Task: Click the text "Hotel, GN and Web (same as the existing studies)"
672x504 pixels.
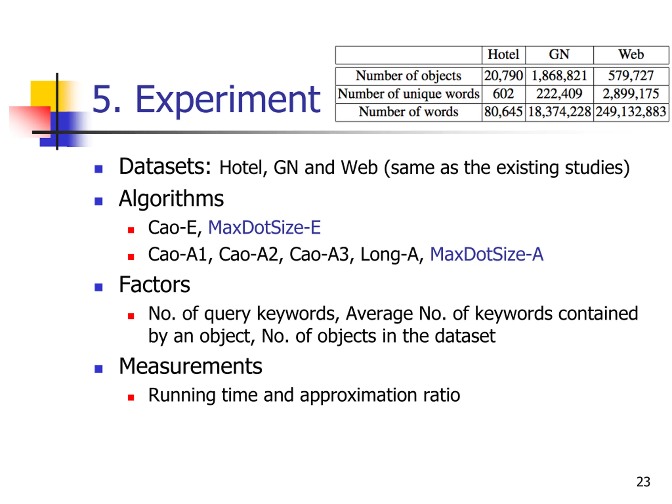Action: coord(424,168)
